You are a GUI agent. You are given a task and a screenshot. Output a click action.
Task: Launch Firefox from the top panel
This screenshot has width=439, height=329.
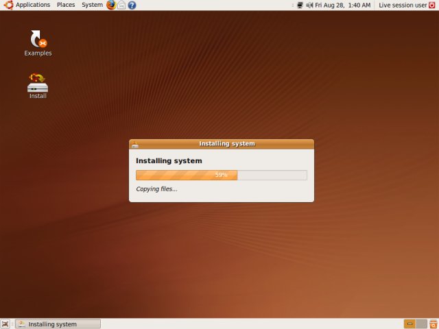pos(111,5)
